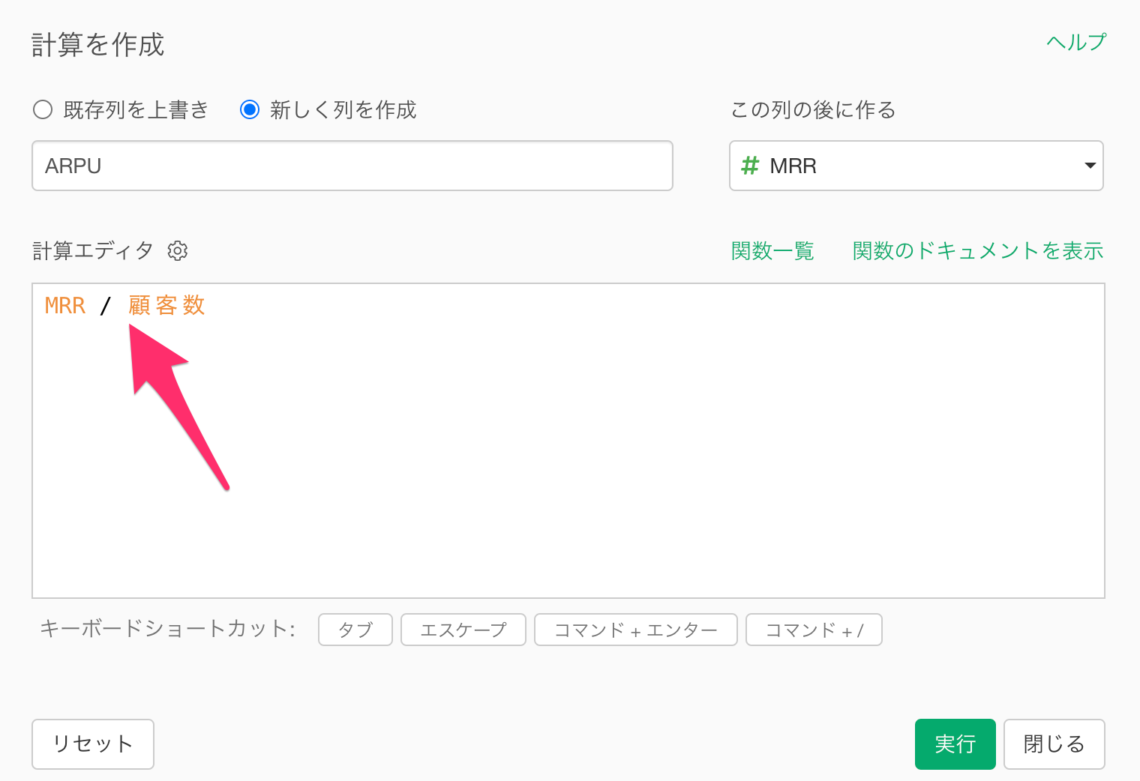Click the MRR token in the formula
This screenshot has width=1140, height=781.
65,306
